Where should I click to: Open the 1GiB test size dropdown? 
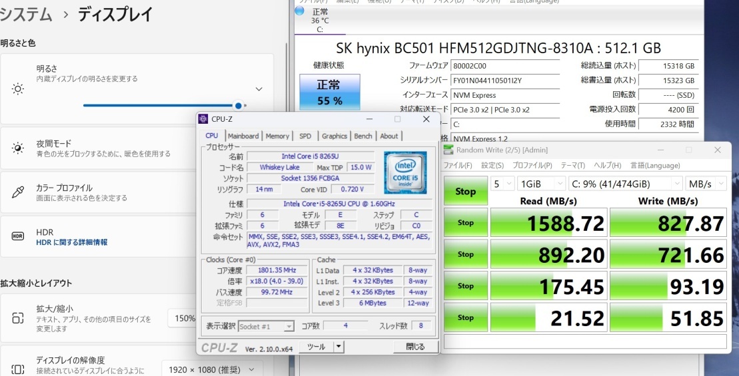click(x=541, y=184)
